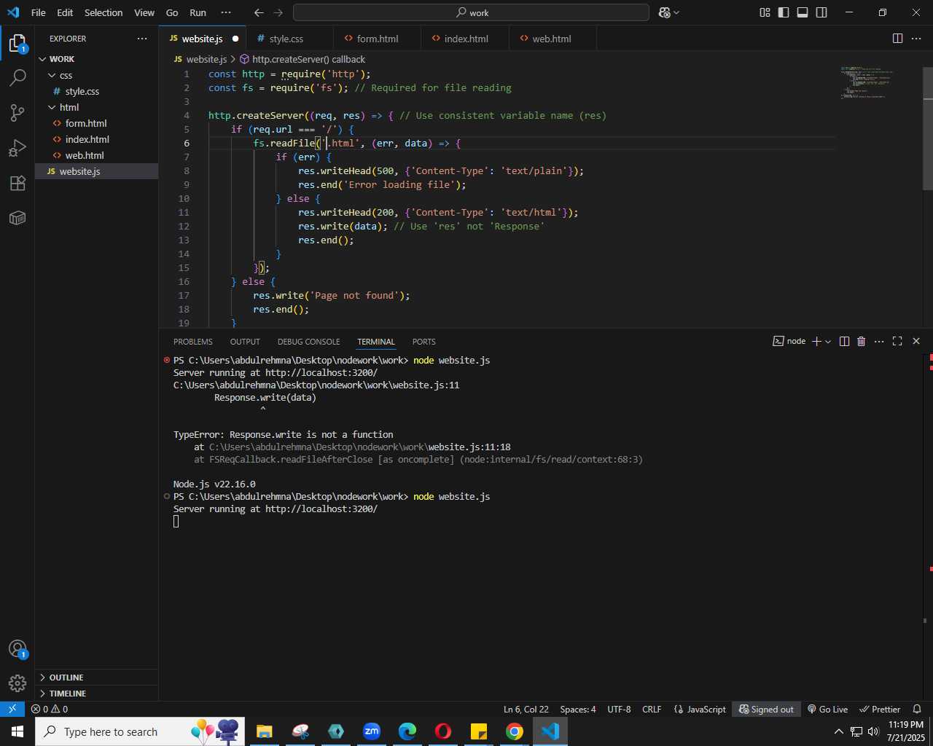The height and width of the screenshot is (746, 933).
Task: Open the Extensions view
Action: pyautogui.click(x=17, y=183)
